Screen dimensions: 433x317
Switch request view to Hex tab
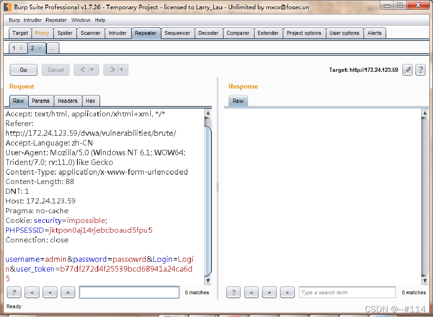pos(90,101)
